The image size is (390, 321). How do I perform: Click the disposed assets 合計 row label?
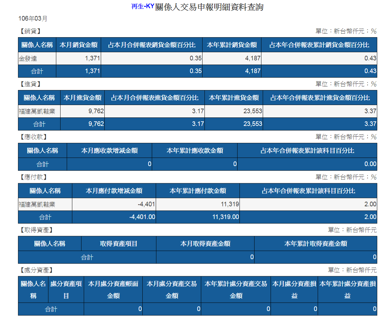(x=51, y=309)
